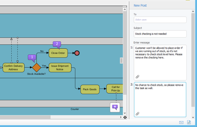
Task: Click the document edit icon at bottom right
Action: click(x=189, y=122)
